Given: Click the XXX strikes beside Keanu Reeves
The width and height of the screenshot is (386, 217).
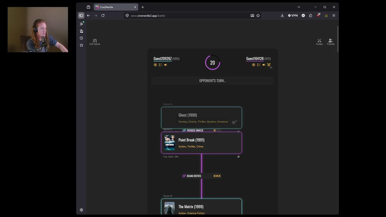Looking at the screenshot, I should tap(217, 176).
